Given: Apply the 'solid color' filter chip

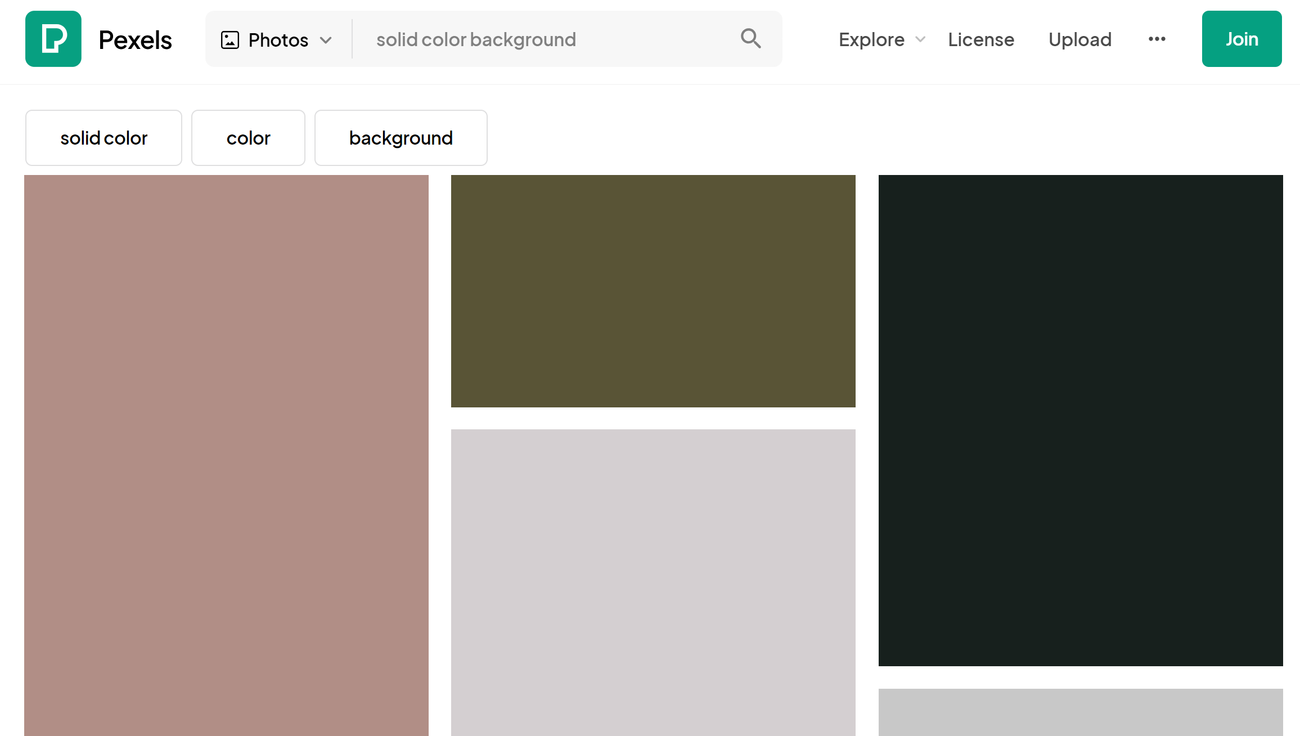Looking at the screenshot, I should [x=104, y=137].
